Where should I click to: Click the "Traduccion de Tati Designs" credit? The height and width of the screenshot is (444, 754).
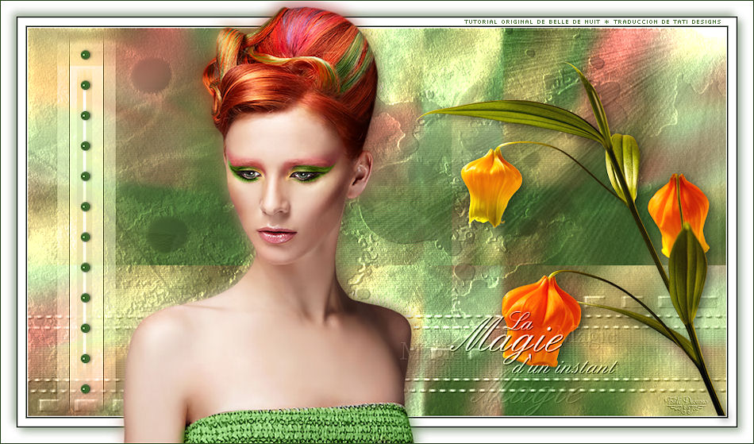(666, 21)
